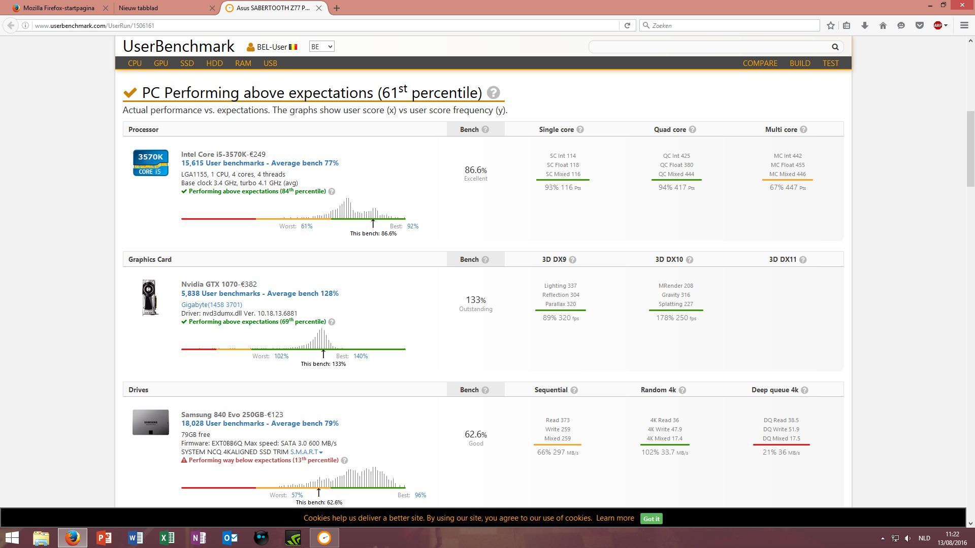Click the help icon next to 3D DX10

(690, 259)
